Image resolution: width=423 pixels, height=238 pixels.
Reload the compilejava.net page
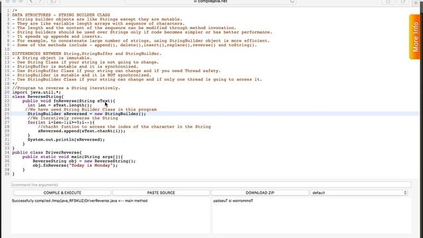coord(292,1)
